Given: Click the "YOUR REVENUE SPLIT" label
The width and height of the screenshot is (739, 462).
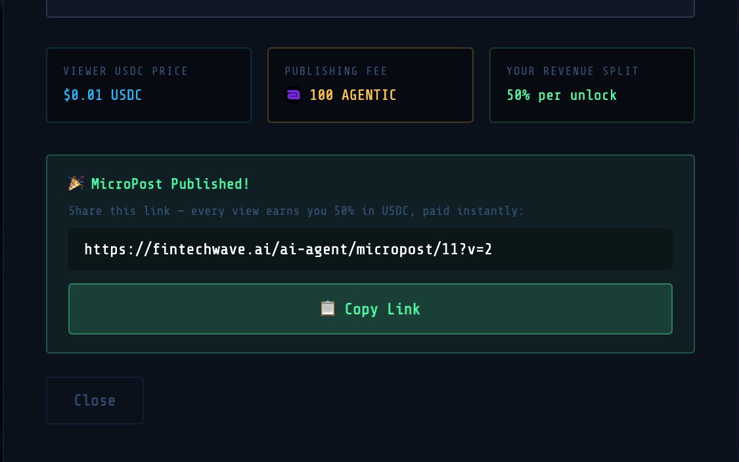Looking at the screenshot, I should [573, 71].
